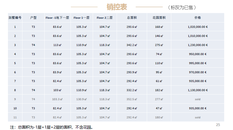Viewport: 233px width, 130px height.
Task: Click T4 type in villa 8 row
Action: pos(33,90)
